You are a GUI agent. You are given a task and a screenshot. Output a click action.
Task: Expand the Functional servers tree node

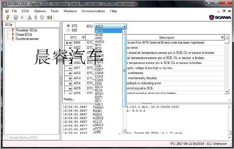pyautogui.click(x=27, y=39)
